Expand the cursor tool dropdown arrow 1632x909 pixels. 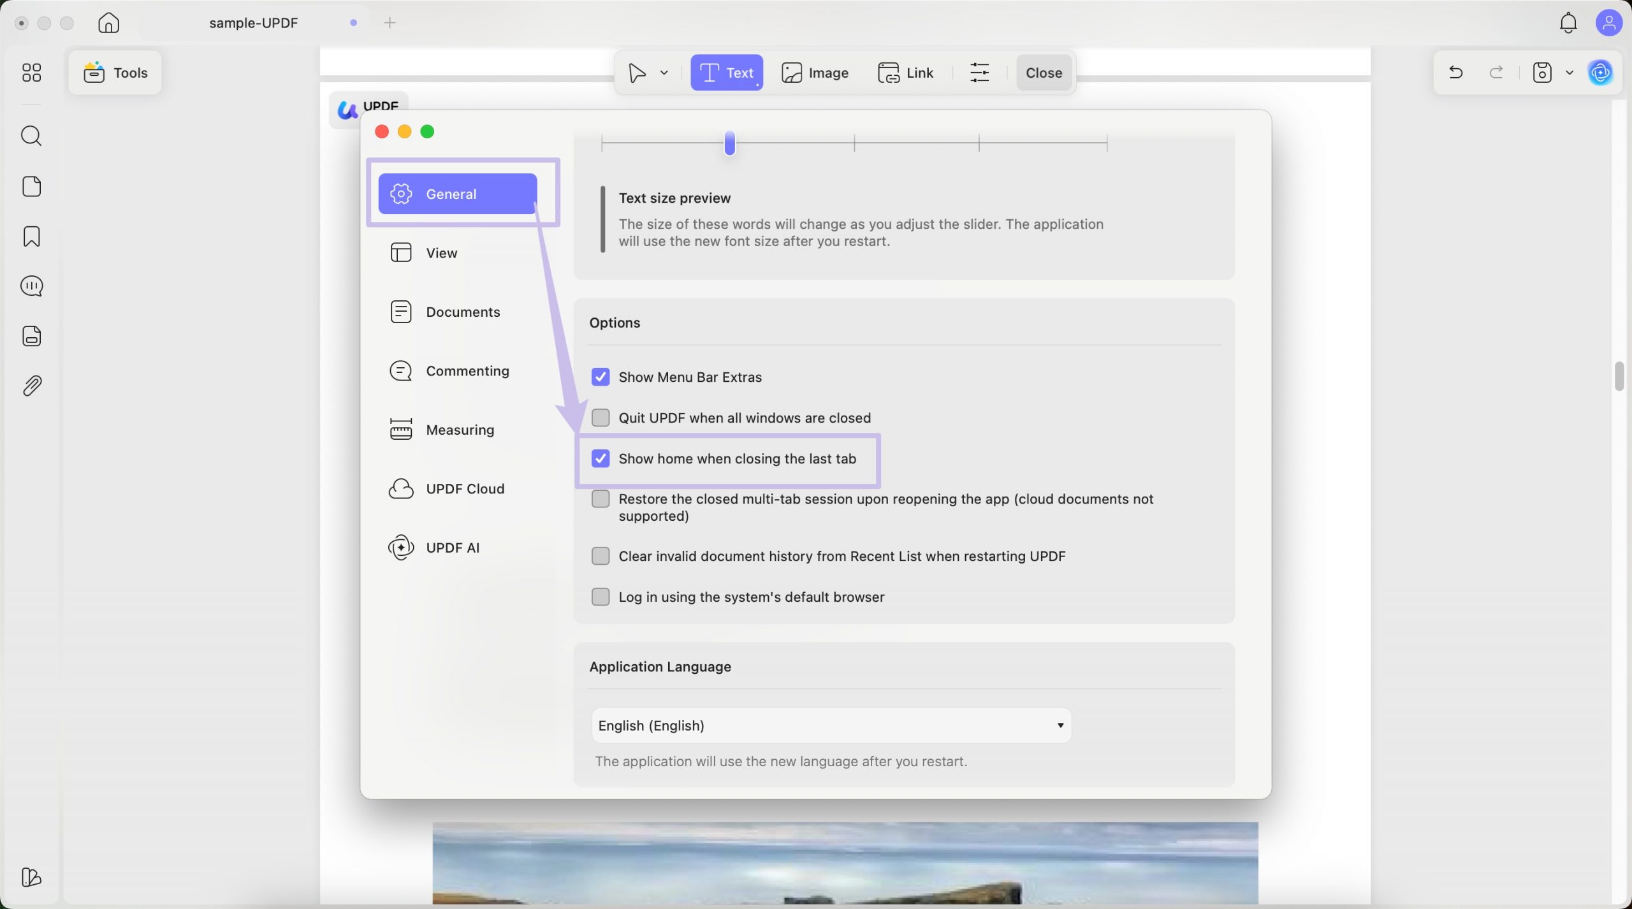(x=664, y=73)
